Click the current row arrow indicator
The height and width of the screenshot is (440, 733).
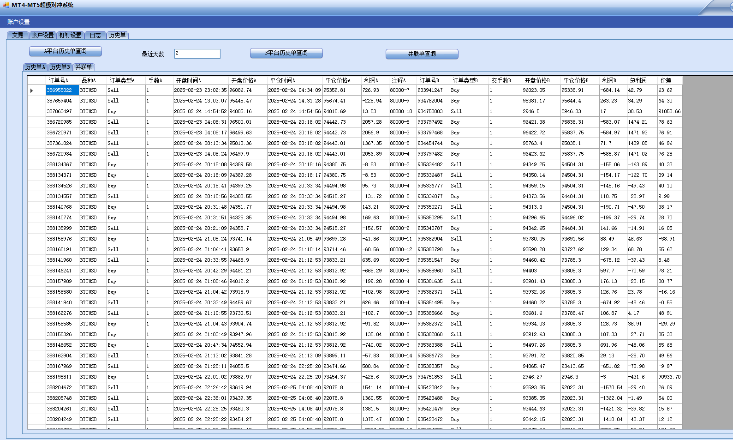tap(32, 90)
